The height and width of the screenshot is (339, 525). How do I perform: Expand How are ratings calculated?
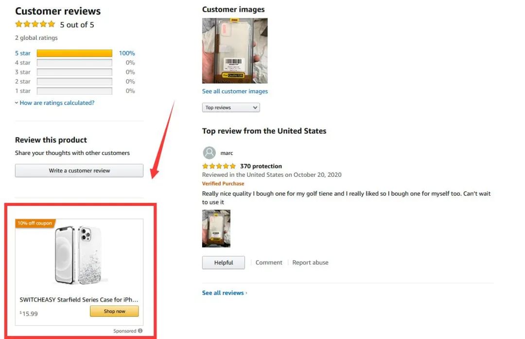click(x=55, y=103)
